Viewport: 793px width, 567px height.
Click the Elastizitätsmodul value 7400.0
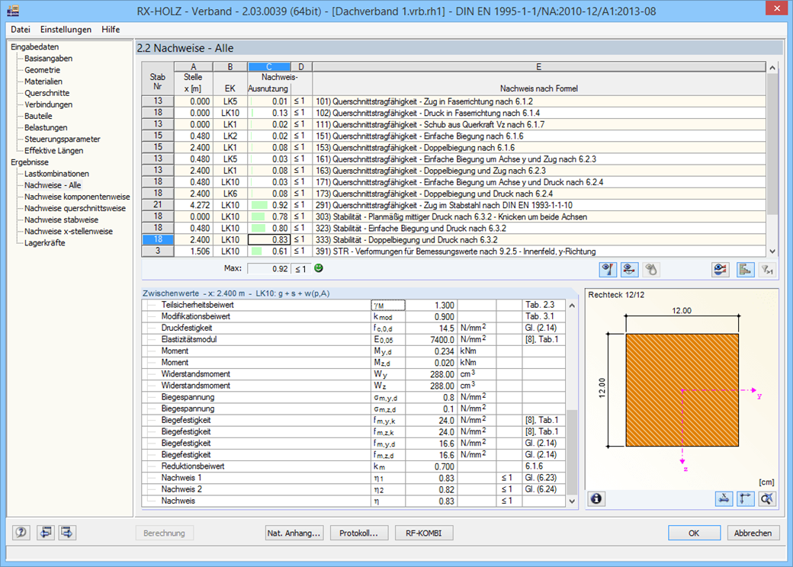[432, 340]
